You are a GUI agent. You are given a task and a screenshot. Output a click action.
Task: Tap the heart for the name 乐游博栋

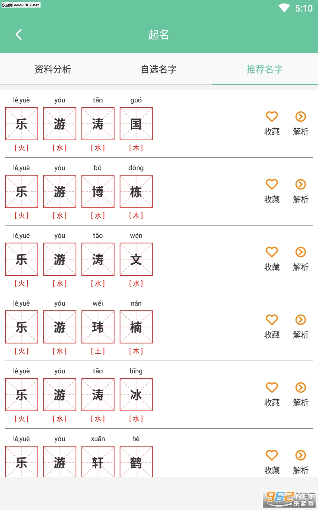(271, 184)
